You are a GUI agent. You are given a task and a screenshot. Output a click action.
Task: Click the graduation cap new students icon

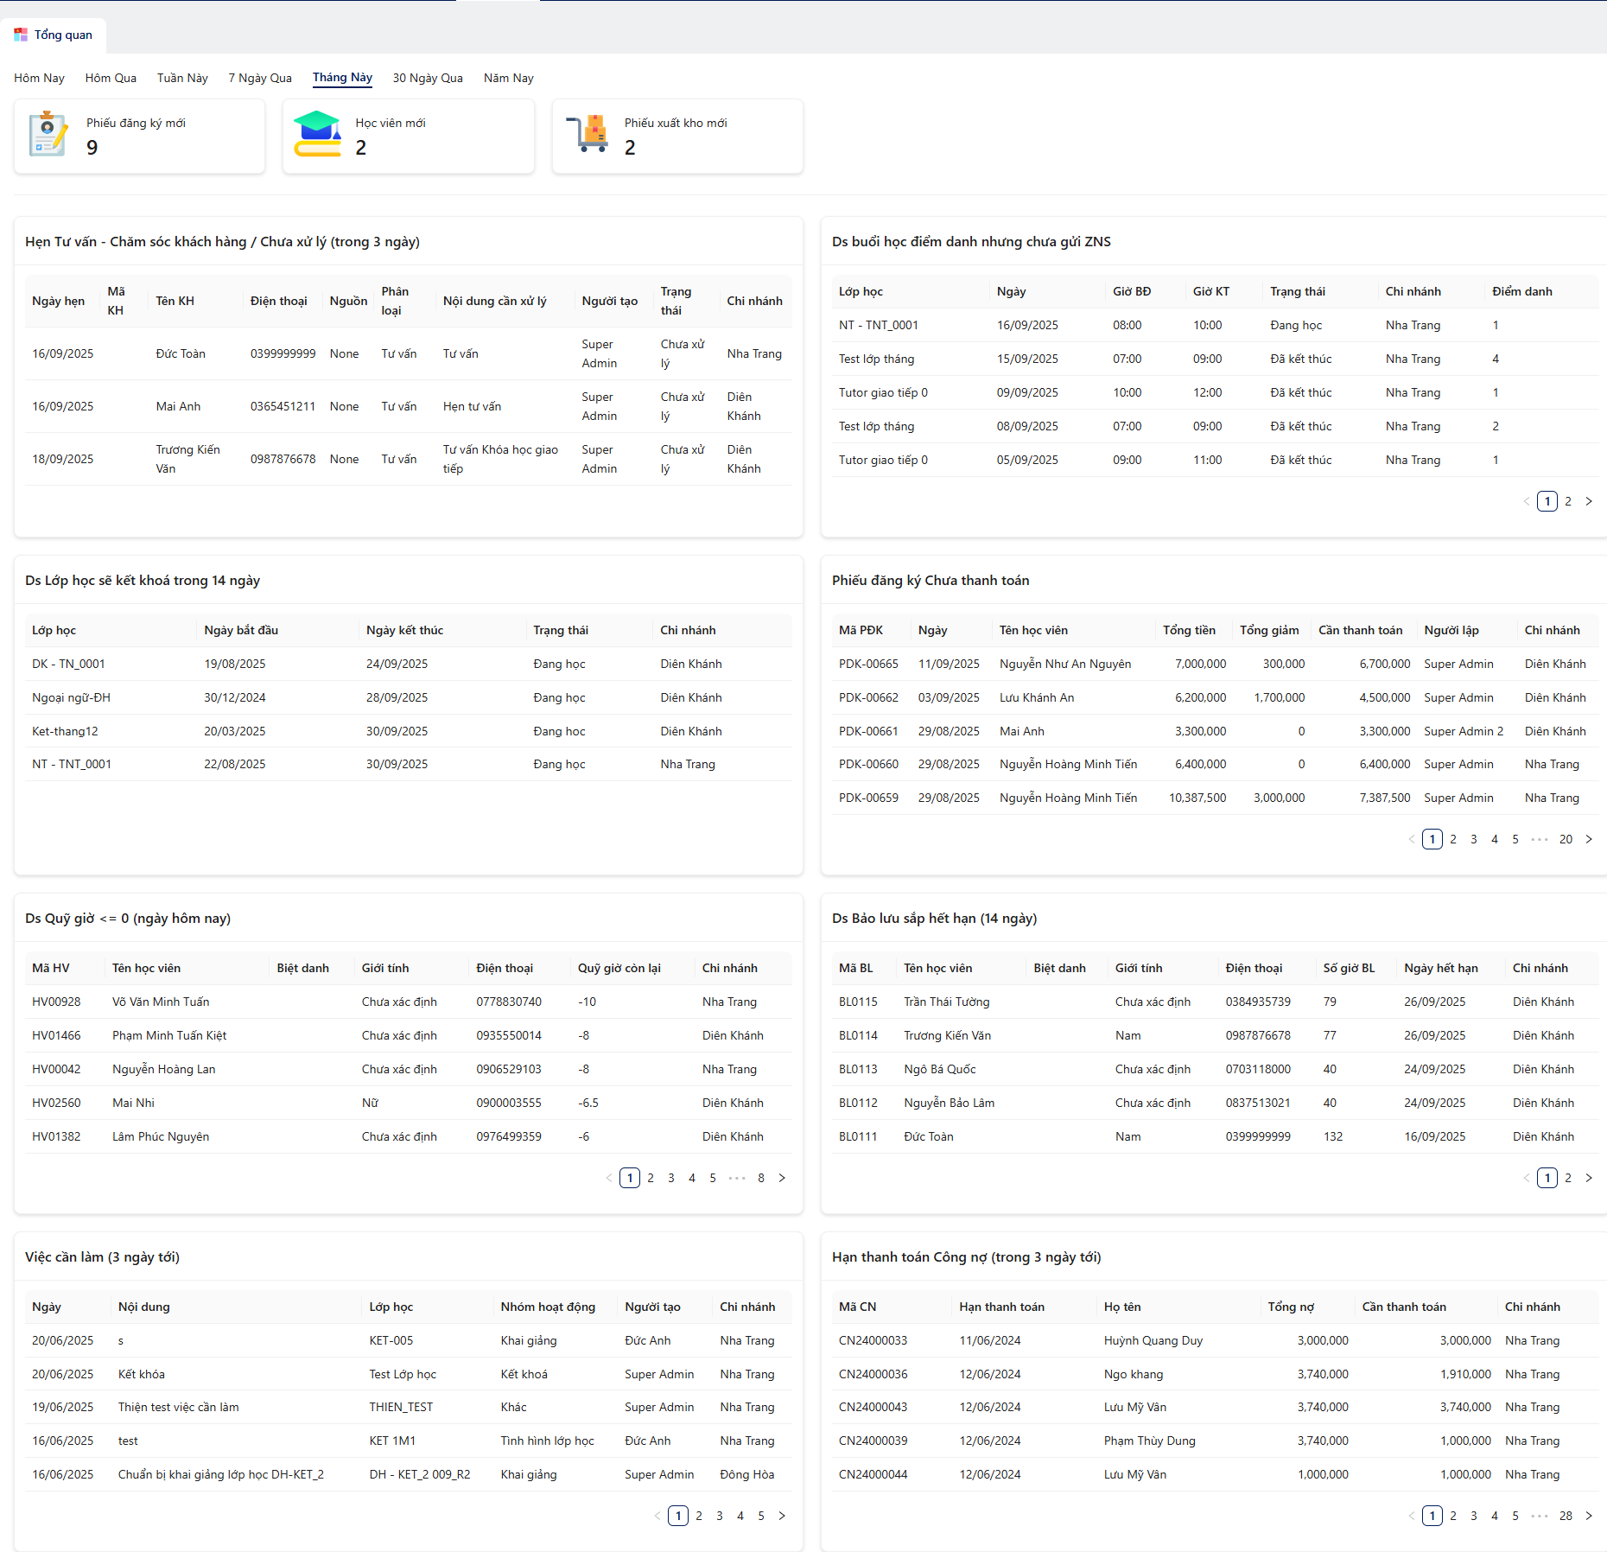pyautogui.click(x=317, y=135)
